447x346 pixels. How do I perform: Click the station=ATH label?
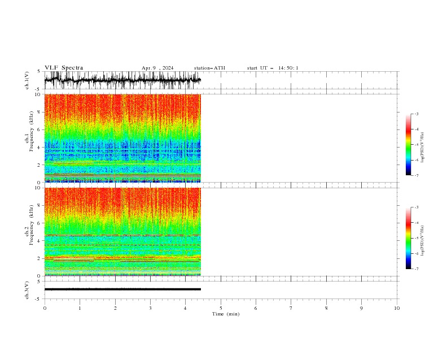(209, 68)
